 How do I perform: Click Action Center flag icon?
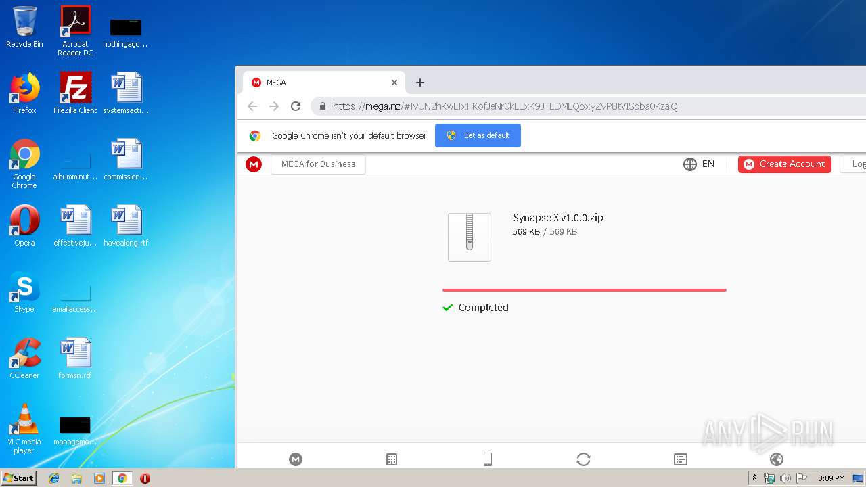coord(802,478)
